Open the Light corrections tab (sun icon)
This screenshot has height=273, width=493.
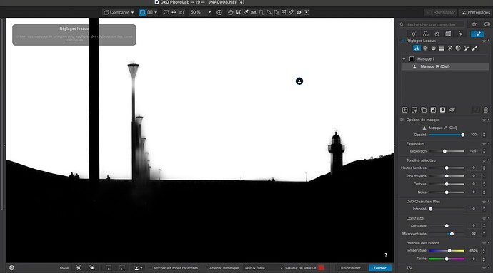point(414,34)
